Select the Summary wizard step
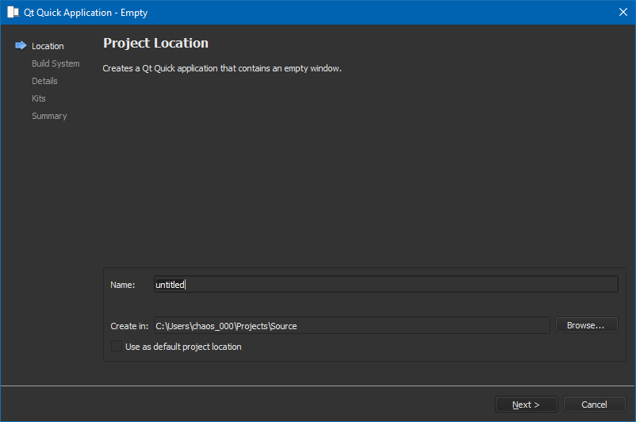The width and height of the screenshot is (636, 422). click(49, 116)
